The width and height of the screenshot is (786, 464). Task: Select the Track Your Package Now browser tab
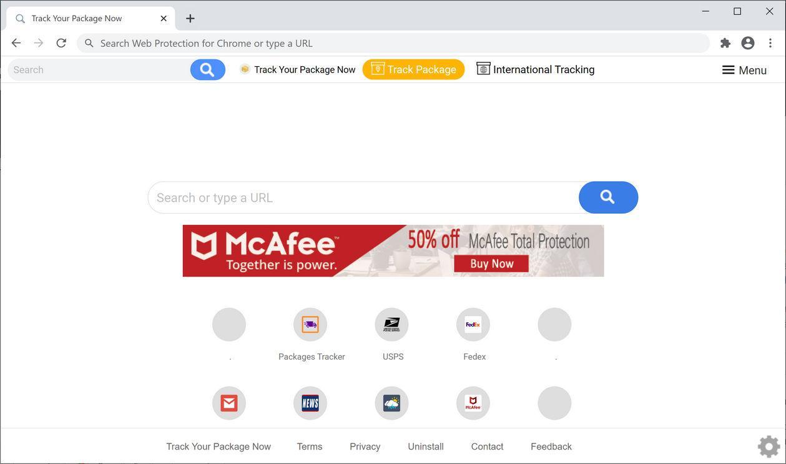91,19
